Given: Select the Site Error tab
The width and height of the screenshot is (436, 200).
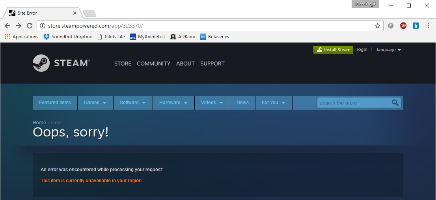Looking at the screenshot, I should 43,13.
